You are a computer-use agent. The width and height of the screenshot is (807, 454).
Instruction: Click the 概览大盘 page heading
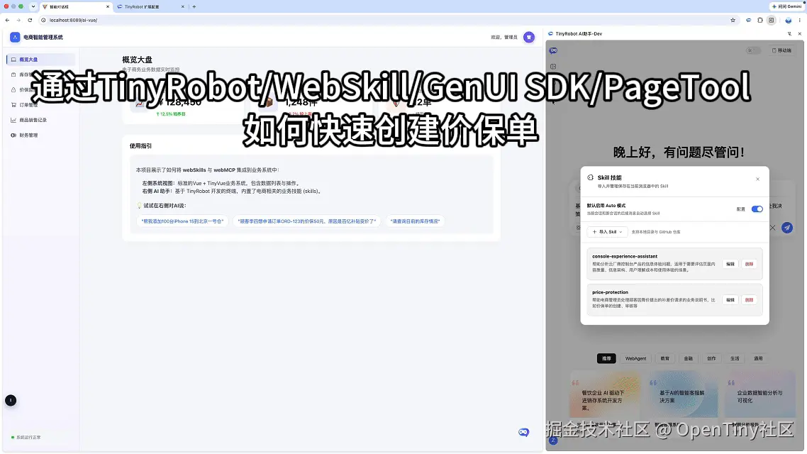(x=137, y=60)
